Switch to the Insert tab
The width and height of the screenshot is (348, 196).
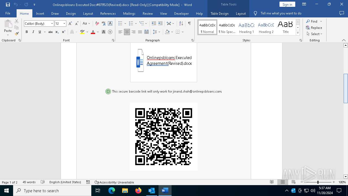pos(40,13)
